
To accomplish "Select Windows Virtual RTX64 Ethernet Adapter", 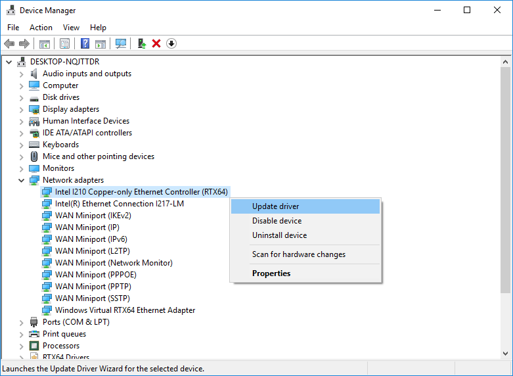I will pos(125,310).
